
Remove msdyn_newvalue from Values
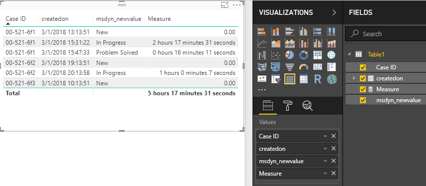tap(334, 161)
